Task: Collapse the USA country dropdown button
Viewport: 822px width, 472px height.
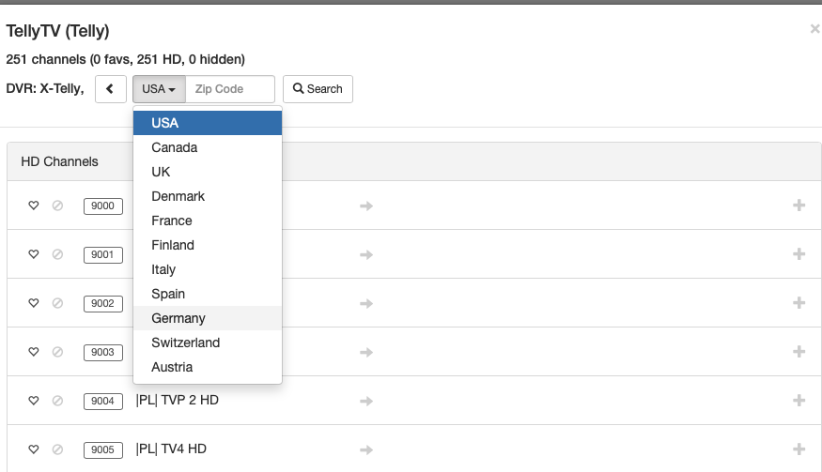Action: (x=159, y=89)
